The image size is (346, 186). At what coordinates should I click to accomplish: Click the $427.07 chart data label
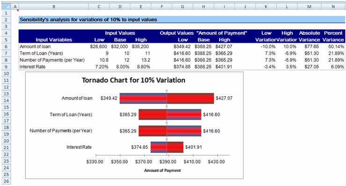[x=224, y=98]
